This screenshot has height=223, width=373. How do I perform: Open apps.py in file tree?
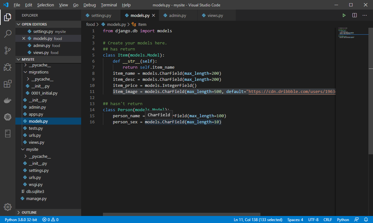[36, 114]
